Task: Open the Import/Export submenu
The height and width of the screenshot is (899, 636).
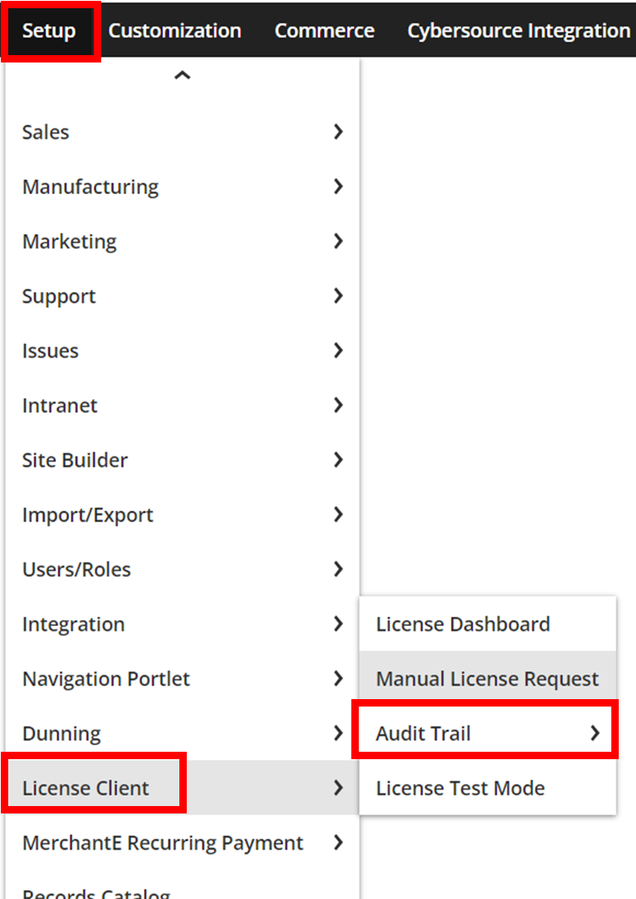Action: tap(183, 515)
